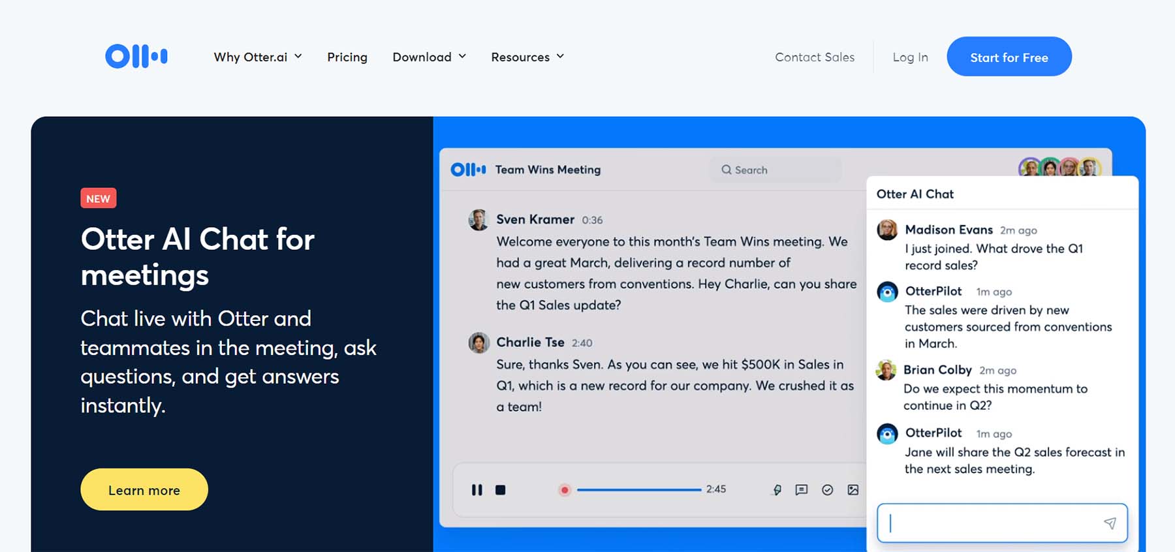Click Charlie Tse's avatar in the transcript
This screenshot has width=1175, height=552.
[478, 343]
